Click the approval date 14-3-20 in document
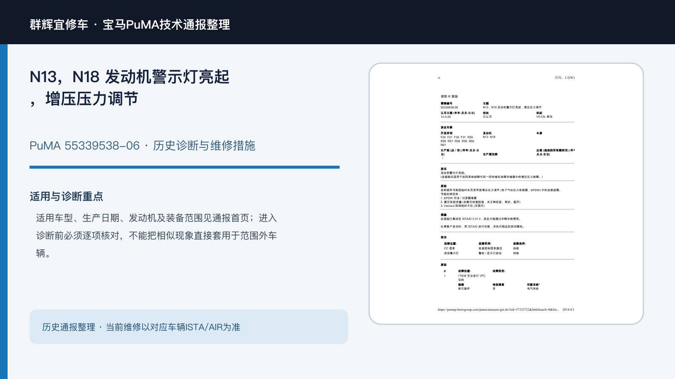 445,117
